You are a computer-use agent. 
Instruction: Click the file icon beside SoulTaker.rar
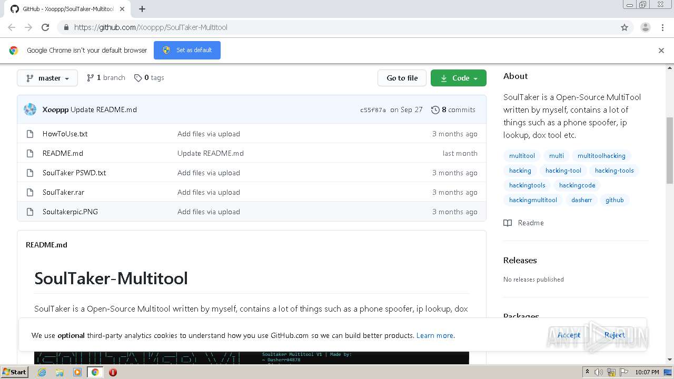[x=30, y=192]
